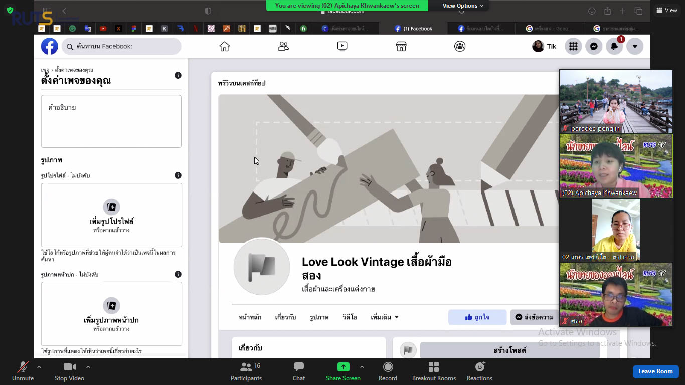
Task: Switch to the (1) Facebook browser tab
Action: pos(414,29)
